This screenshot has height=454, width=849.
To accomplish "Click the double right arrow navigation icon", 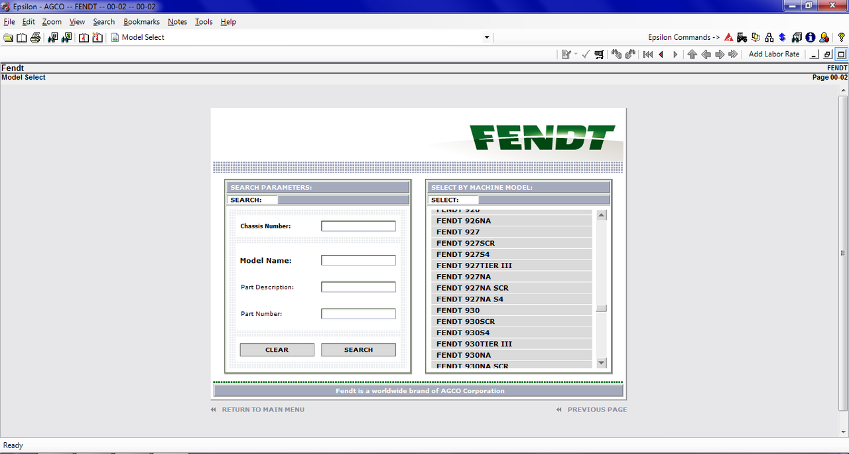I will (x=734, y=54).
